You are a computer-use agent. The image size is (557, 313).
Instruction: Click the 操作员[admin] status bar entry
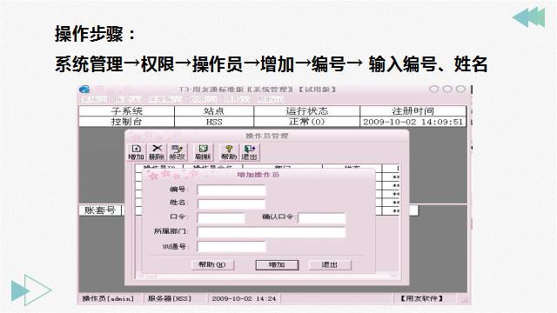point(108,298)
